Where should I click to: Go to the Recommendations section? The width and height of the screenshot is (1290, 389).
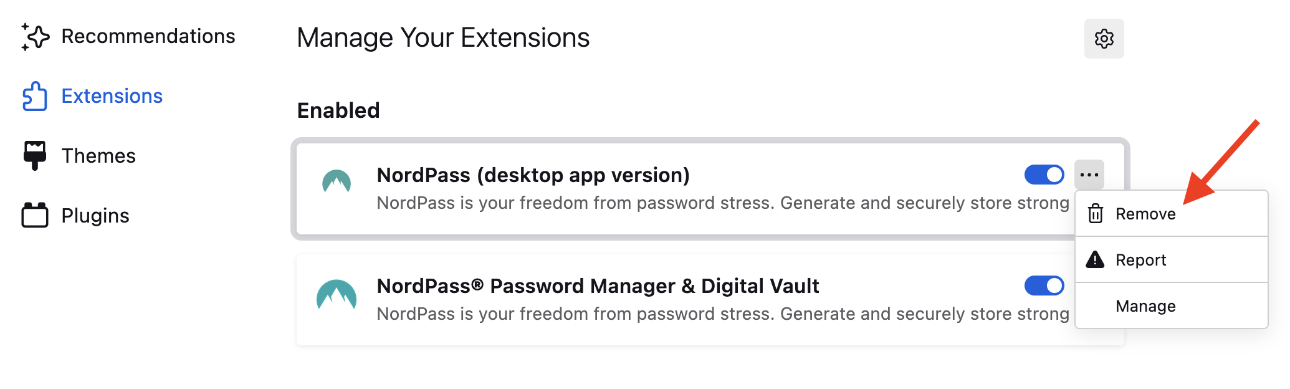[148, 37]
